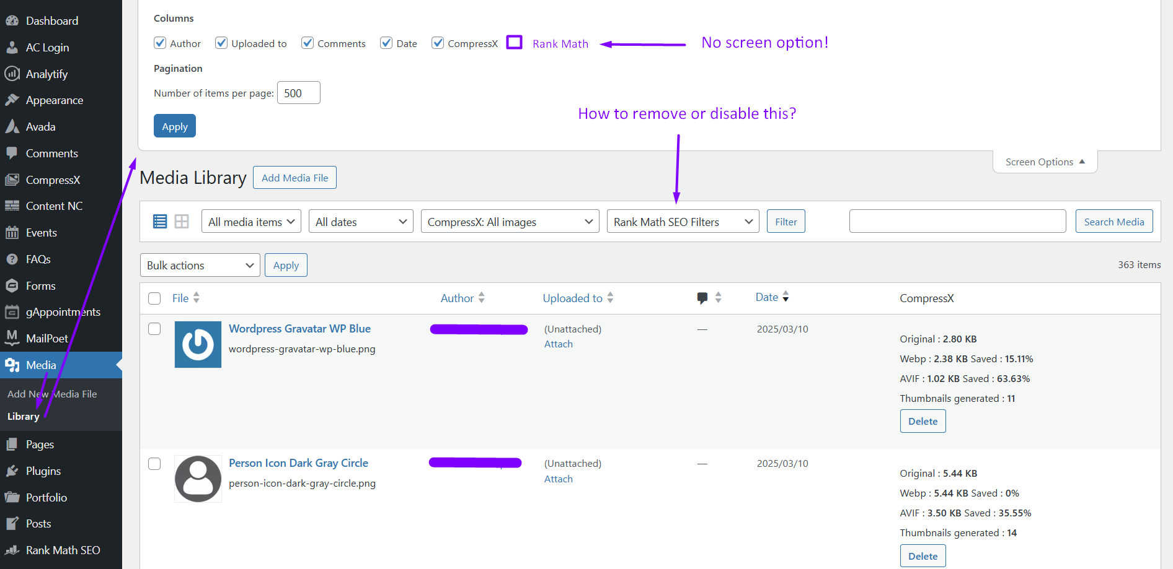Click the Media icon in the sidebar
The height and width of the screenshot is (569, 1173).
pyautogui.click(x=12, y=365)
